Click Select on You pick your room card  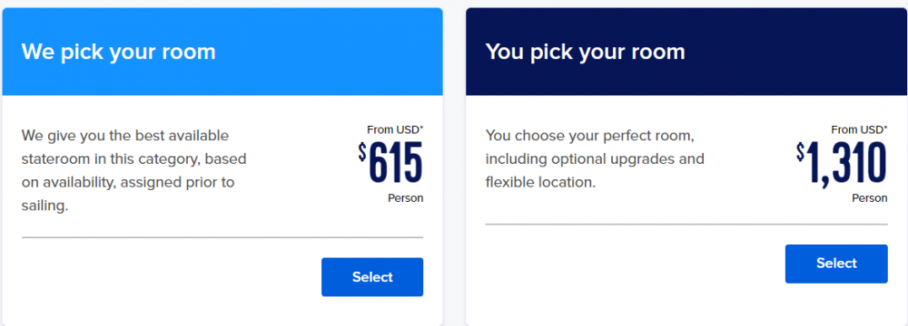(x=836, y=264)
